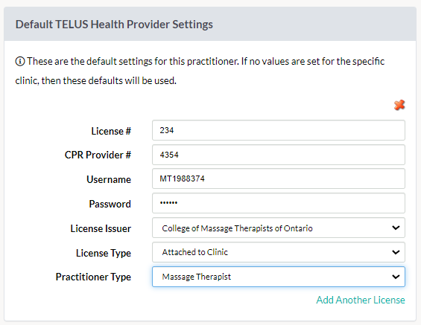The image size is (421, 325).
Task: Click the License # label
Action: [x=111, y=131]
